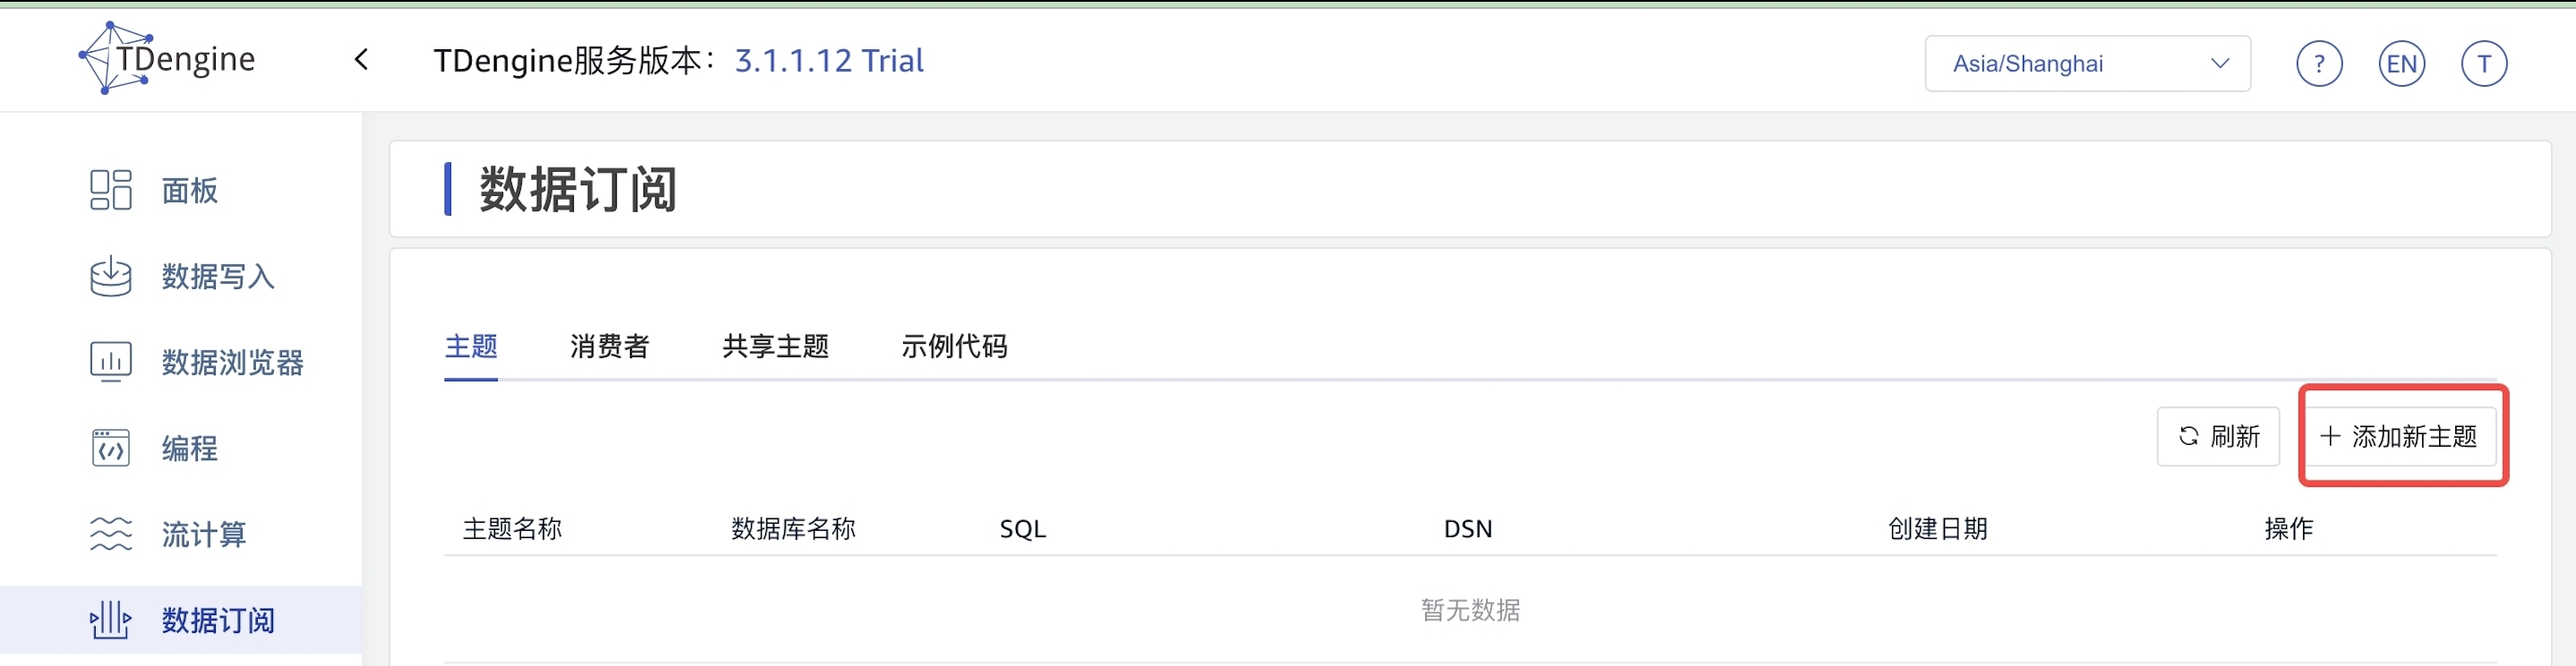This screenshot has width=2576, height=666.
Task: Click the 创建日期 column header
Action: (1937, 529)
